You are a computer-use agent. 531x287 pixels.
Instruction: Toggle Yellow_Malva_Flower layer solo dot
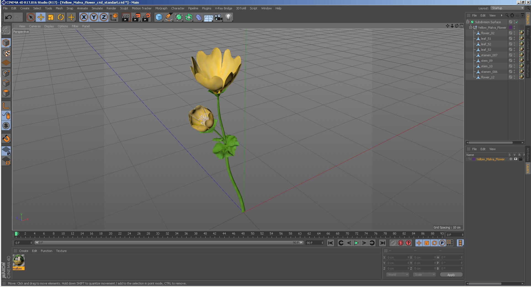pos(511,159)
